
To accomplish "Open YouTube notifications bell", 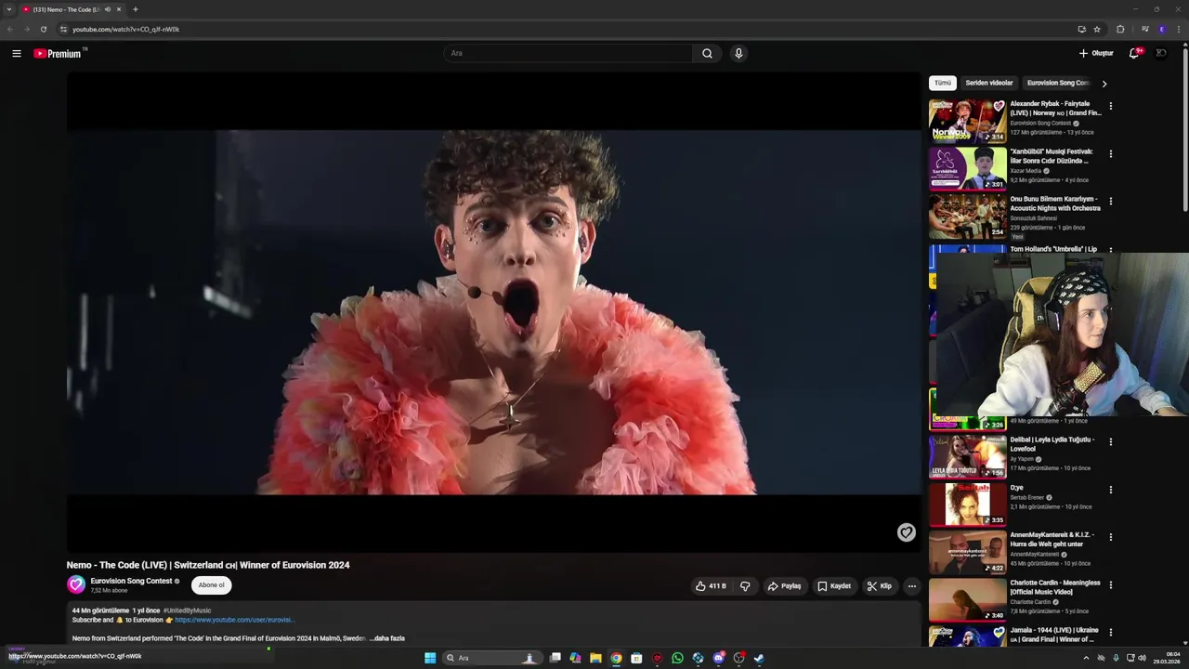I will click(x=1133, y=53).
